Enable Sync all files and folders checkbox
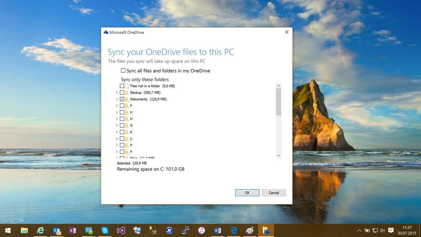The width and height of the screenshot is (421, 237). click(x=123, y=70)
